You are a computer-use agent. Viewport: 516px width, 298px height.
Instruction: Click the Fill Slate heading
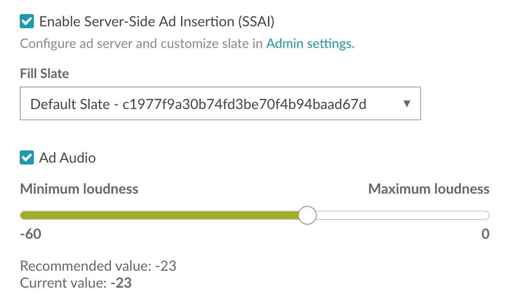pyautogui.click(x=45, y=73)
